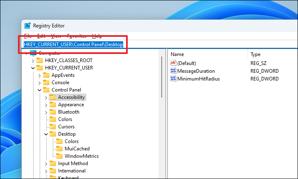Screen dimensions: 298x179
Task: Click the Bluetooth folder icon
Action: point(53,112)
